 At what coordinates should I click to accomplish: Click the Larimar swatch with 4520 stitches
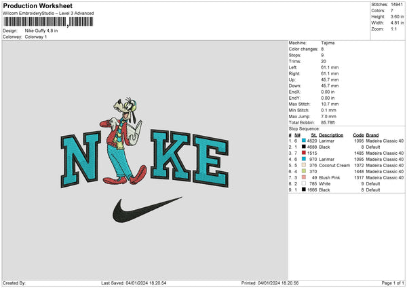pos(304,141)
